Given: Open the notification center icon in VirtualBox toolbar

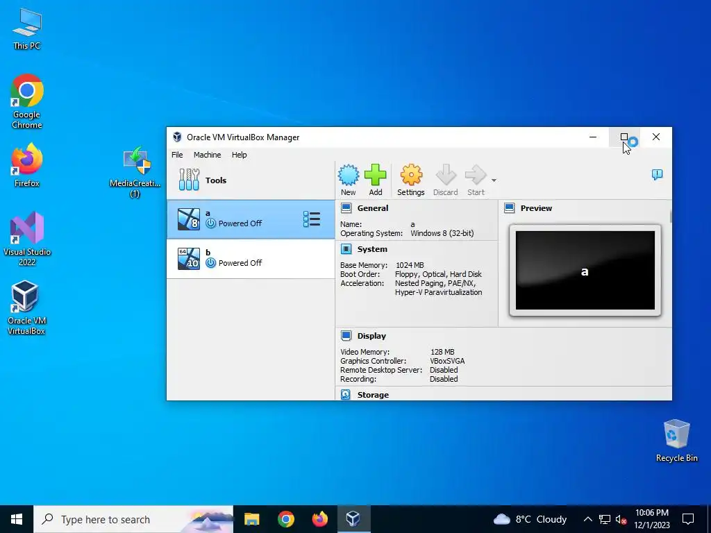Looking at the screenshot, I should pos(657,174).
